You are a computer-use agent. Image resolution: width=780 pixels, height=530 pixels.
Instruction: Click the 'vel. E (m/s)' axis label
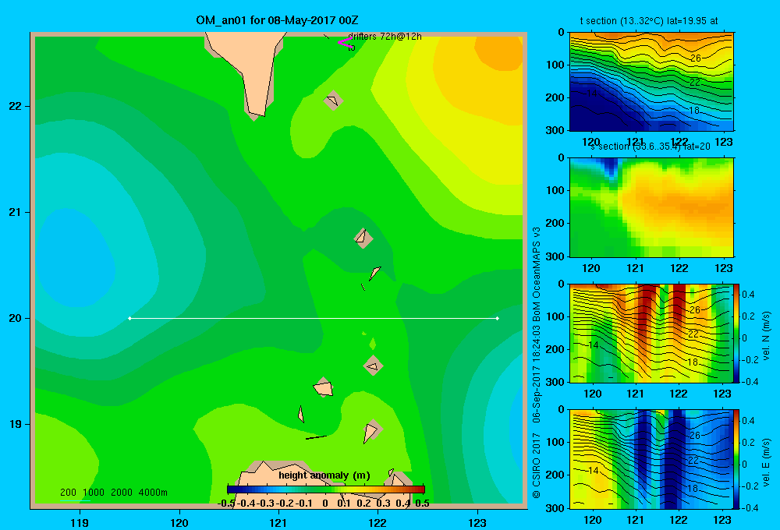[767, 462]
